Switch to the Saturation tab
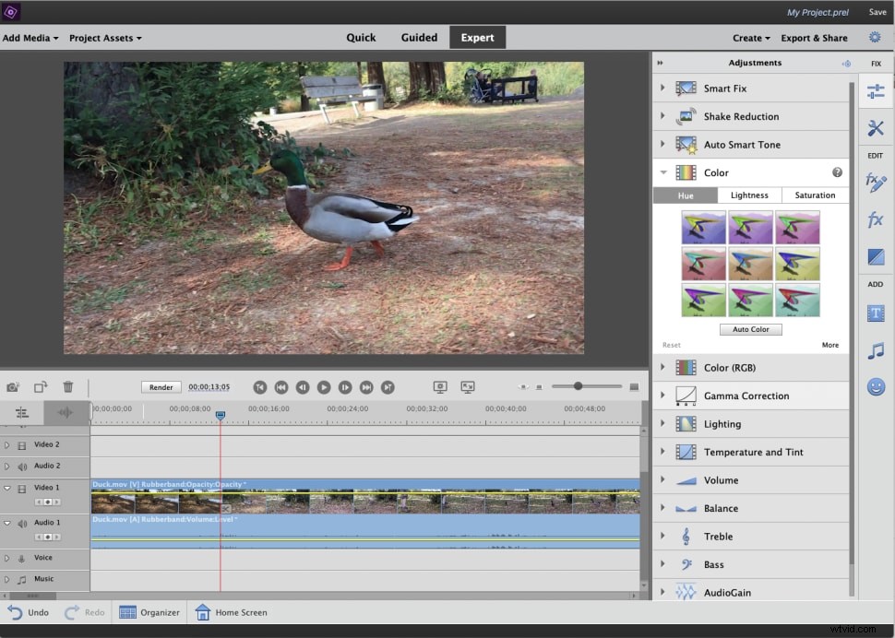The image size is (895, 638). click(x=815, y=195)
